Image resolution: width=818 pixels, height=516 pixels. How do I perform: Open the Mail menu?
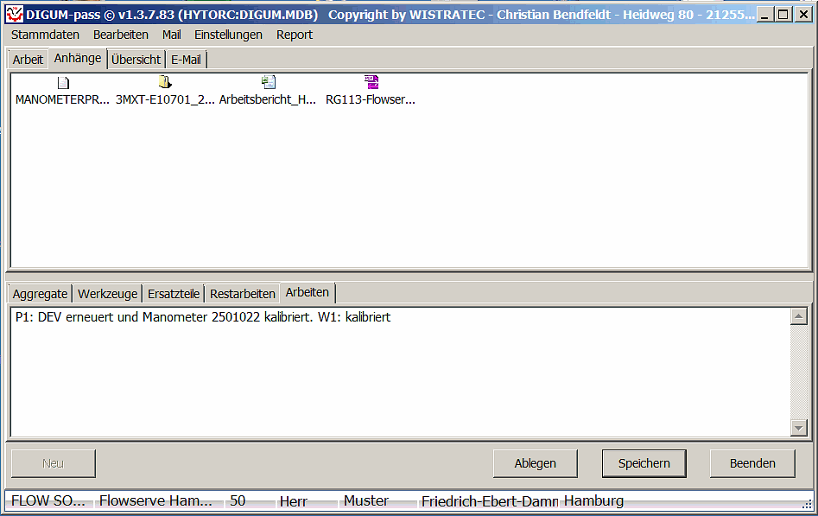point(171,35)
